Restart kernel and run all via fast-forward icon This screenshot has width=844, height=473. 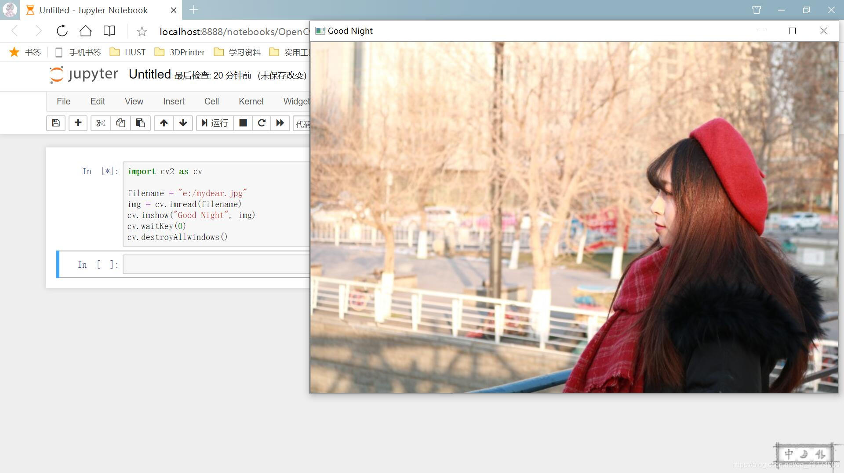coord(280,123)
